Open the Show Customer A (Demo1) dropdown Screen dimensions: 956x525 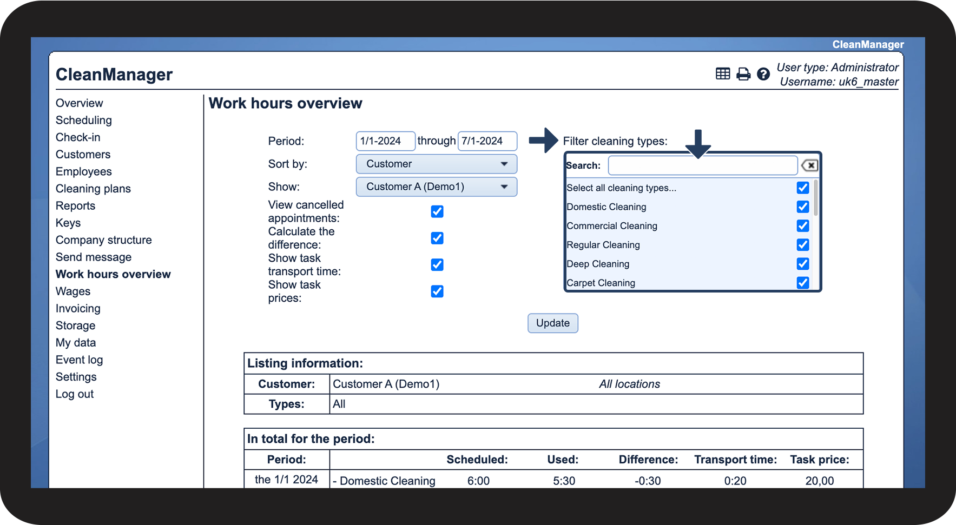(437, 187)
